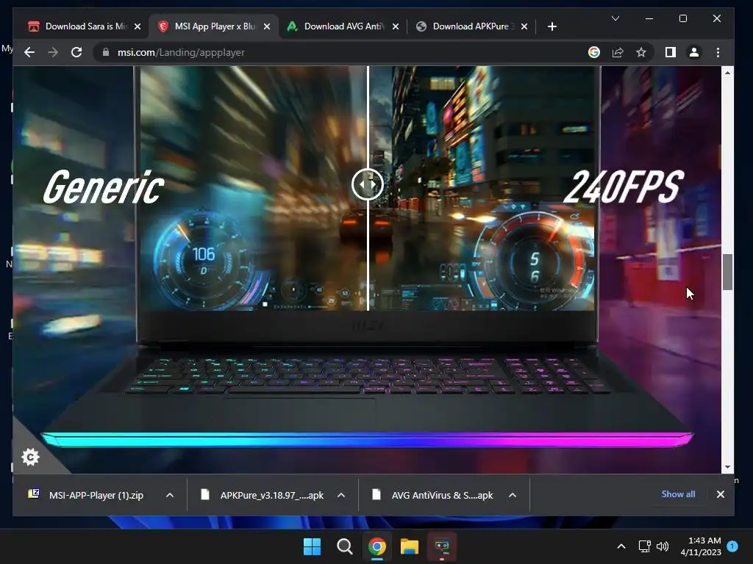
Task: Open the Chrome side panel
Action: (x=671, y=52)
